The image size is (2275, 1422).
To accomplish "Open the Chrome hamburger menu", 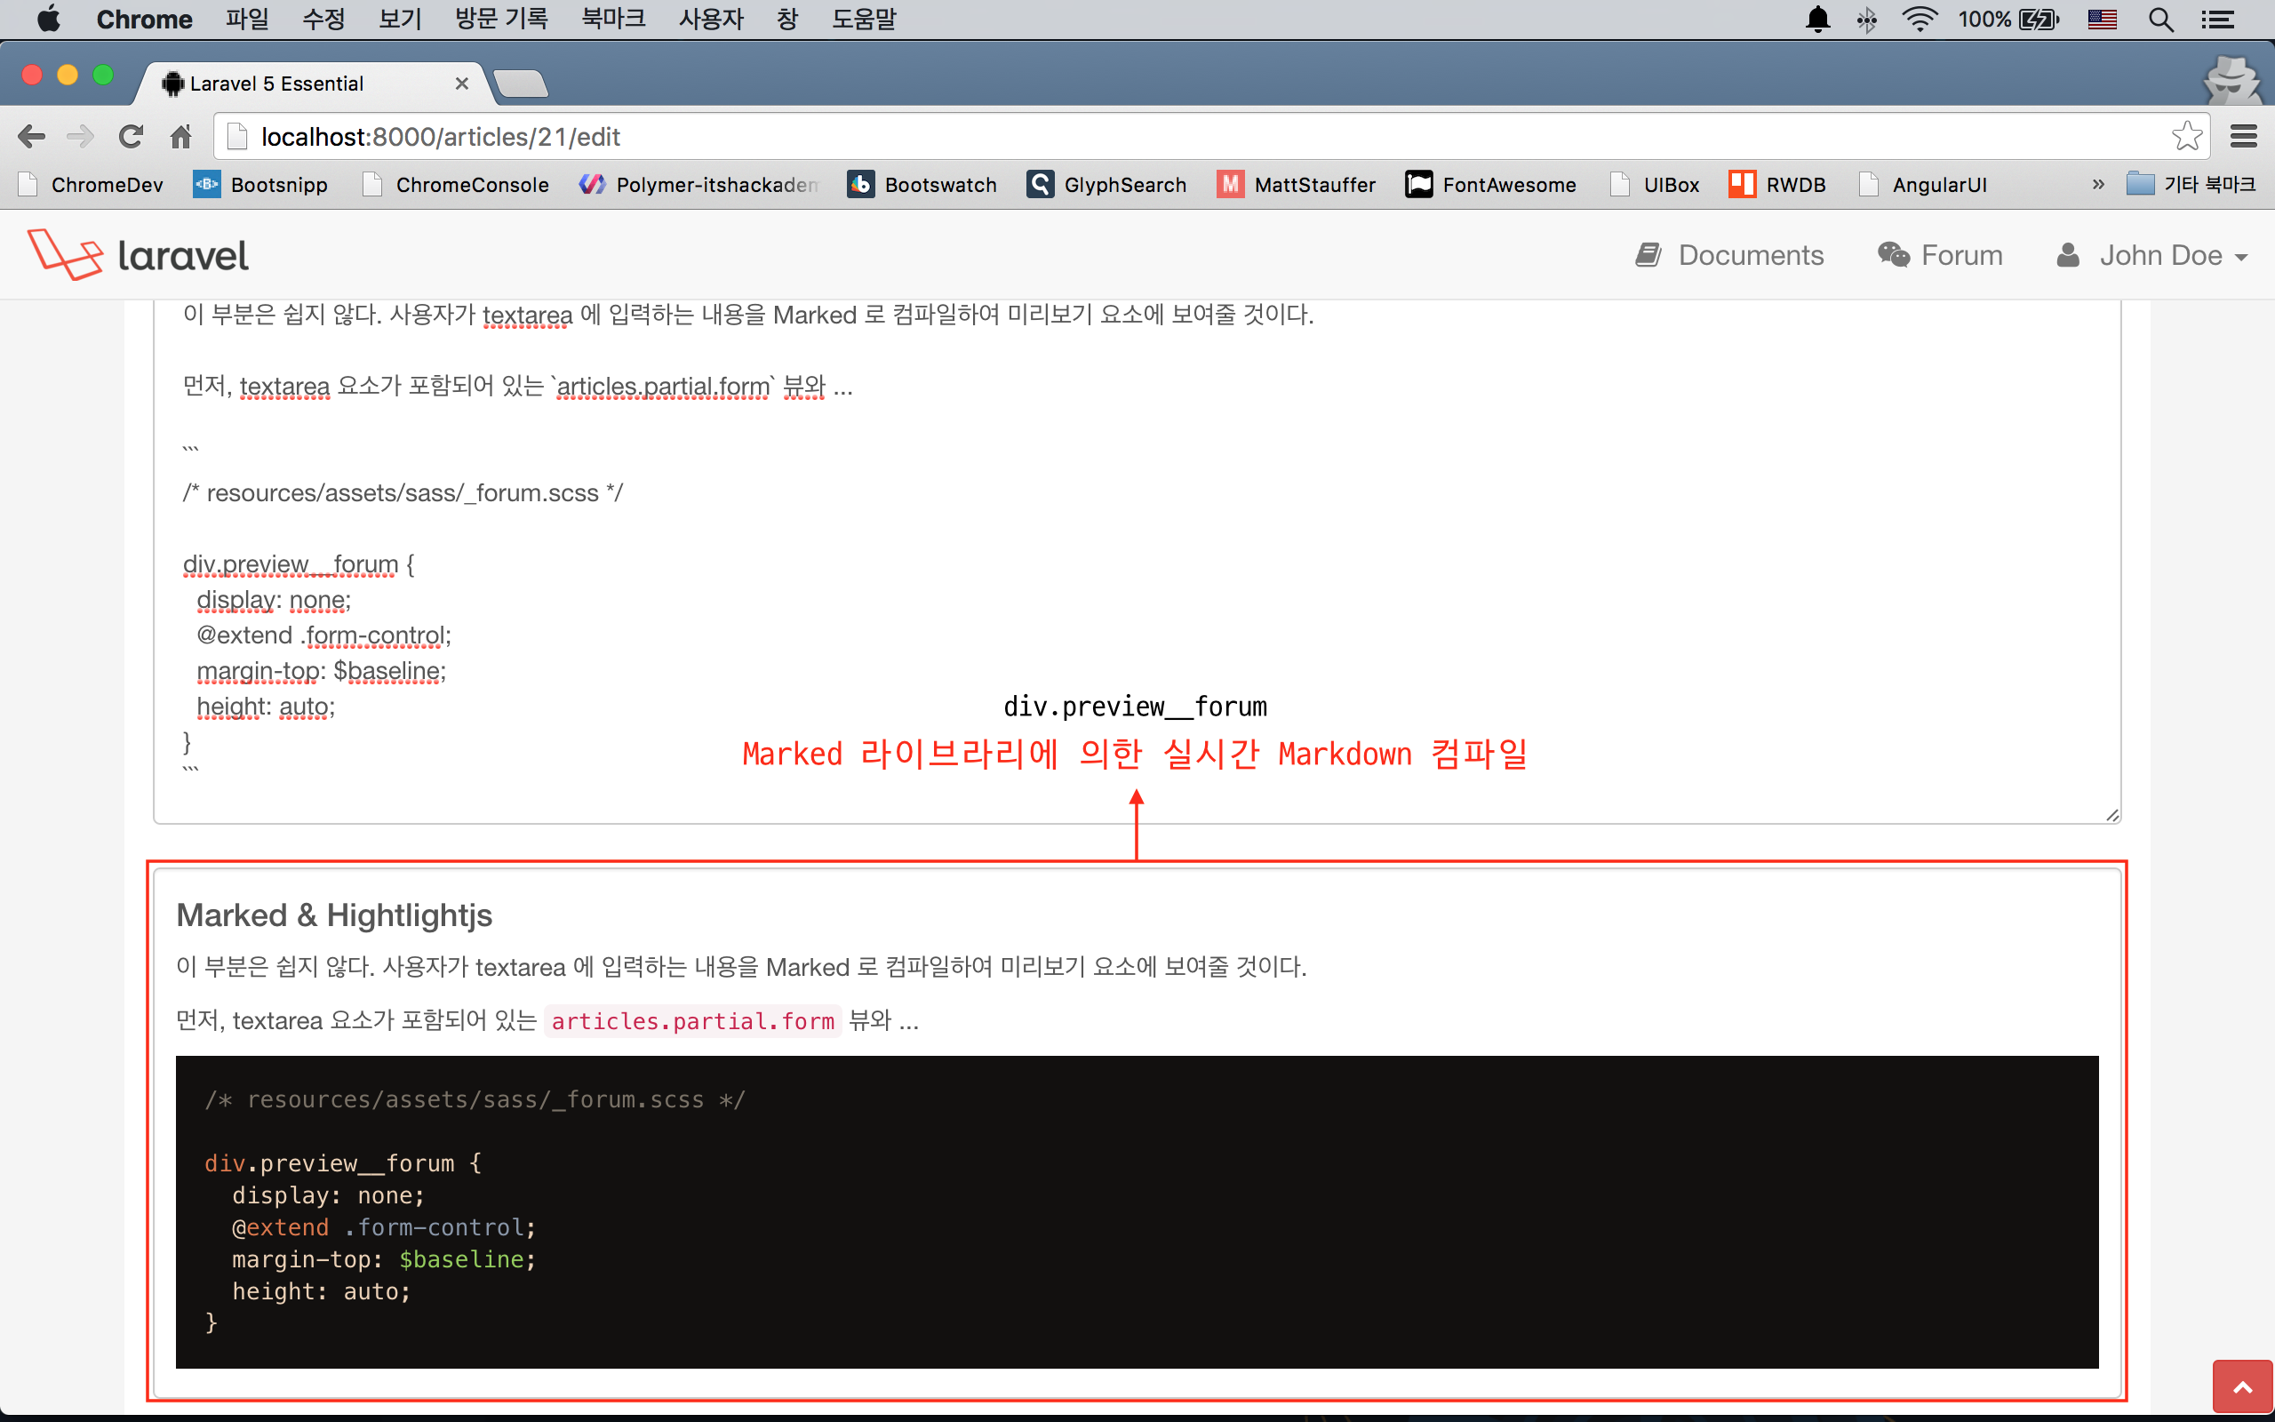I will coord(2243,137).
